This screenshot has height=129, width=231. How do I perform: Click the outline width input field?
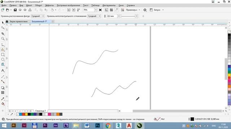112,16
